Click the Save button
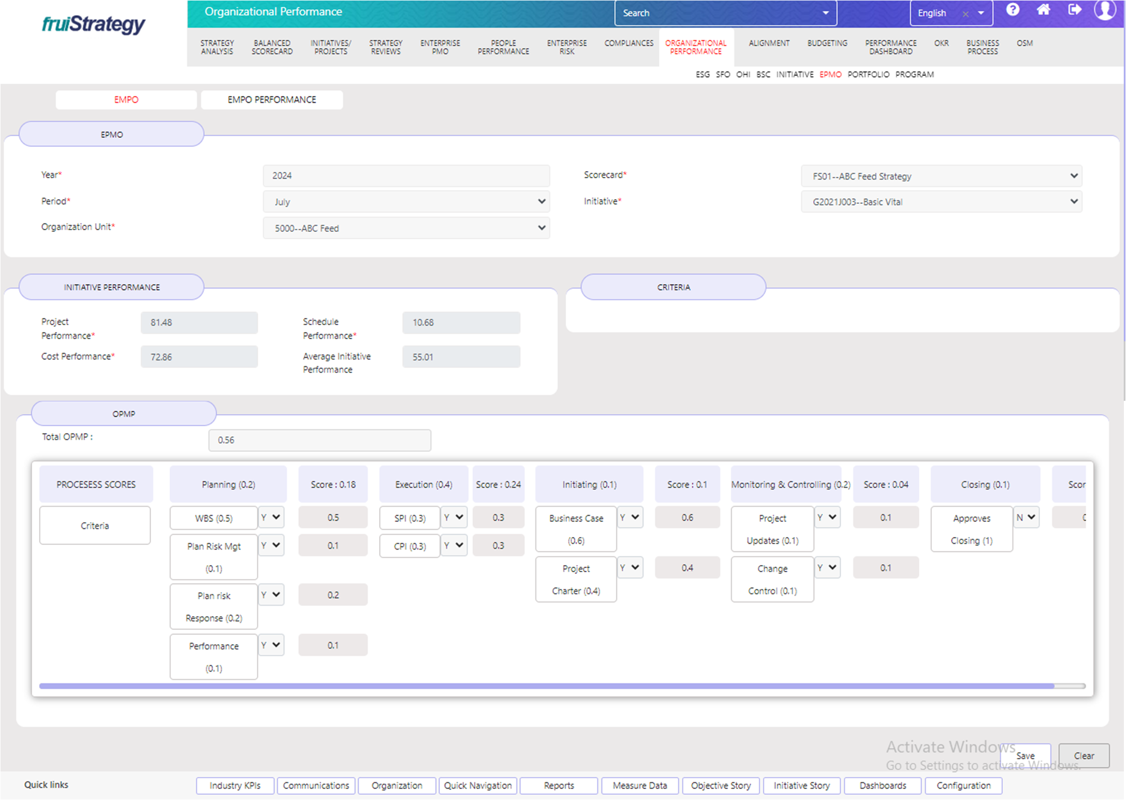 point(1025,756)
